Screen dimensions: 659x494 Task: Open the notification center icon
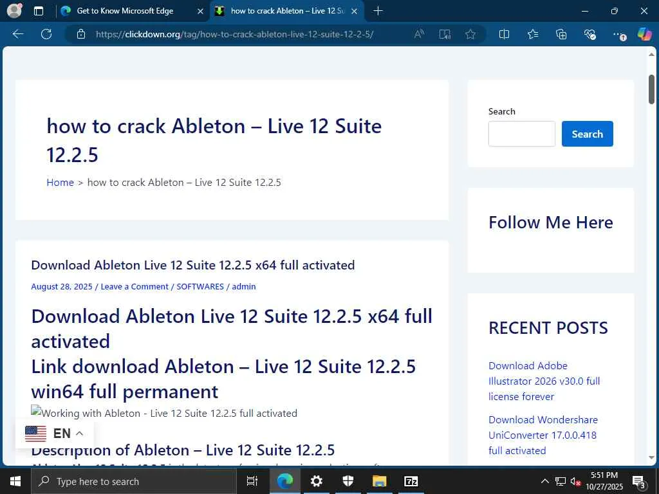point(639,481)
